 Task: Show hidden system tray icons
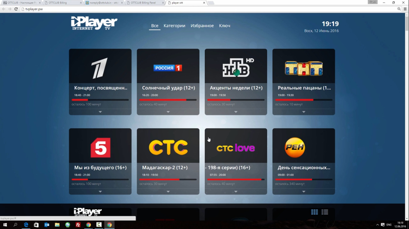click(x=377, y=225)
